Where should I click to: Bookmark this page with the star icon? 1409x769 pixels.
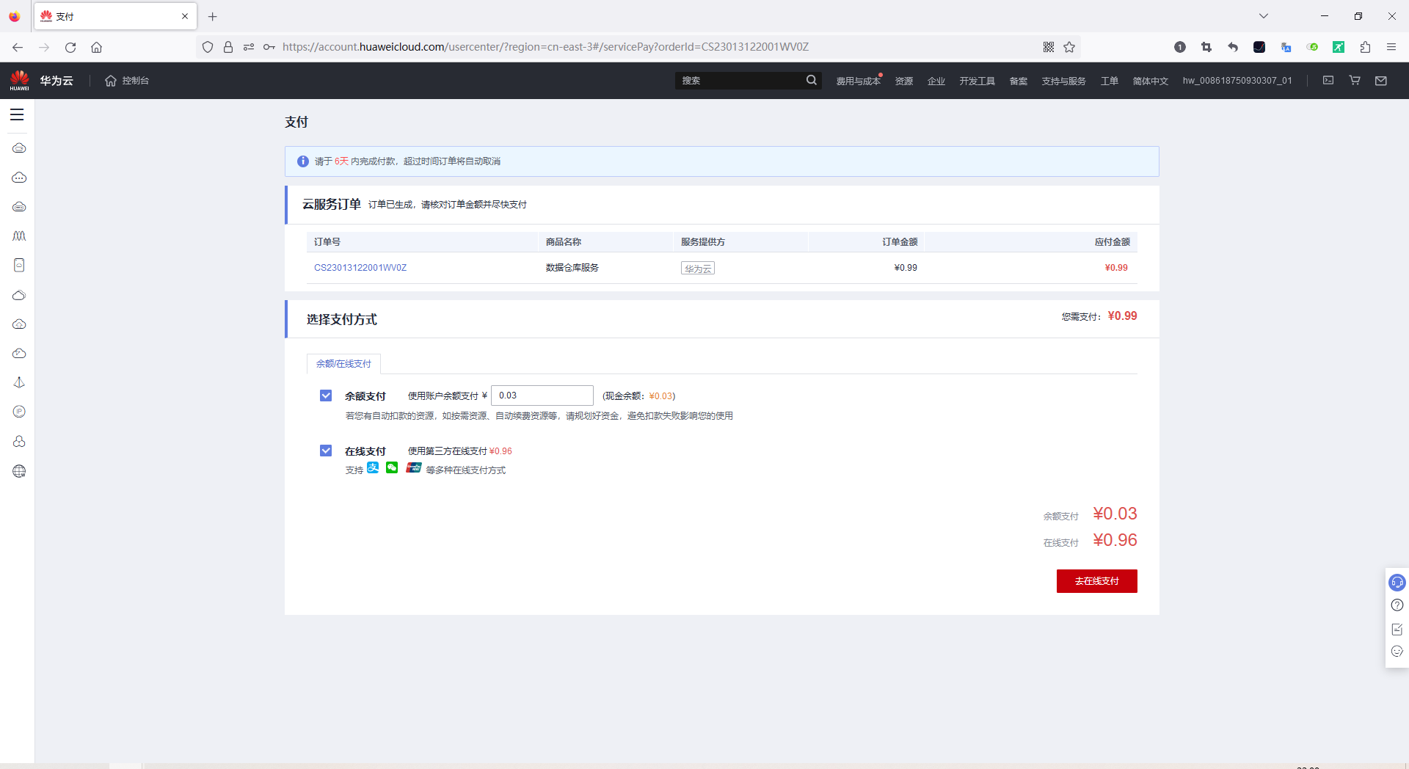(x=1069, y=47)
